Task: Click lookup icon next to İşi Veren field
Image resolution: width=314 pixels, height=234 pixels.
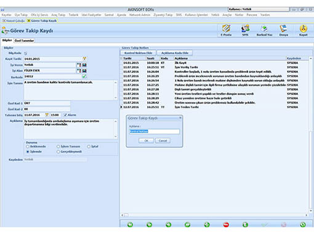Action: (79, 65)
